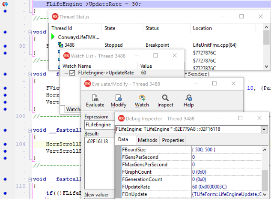
Task: Select the FGenerationCount field row
Action: click(x=191, y=179)
